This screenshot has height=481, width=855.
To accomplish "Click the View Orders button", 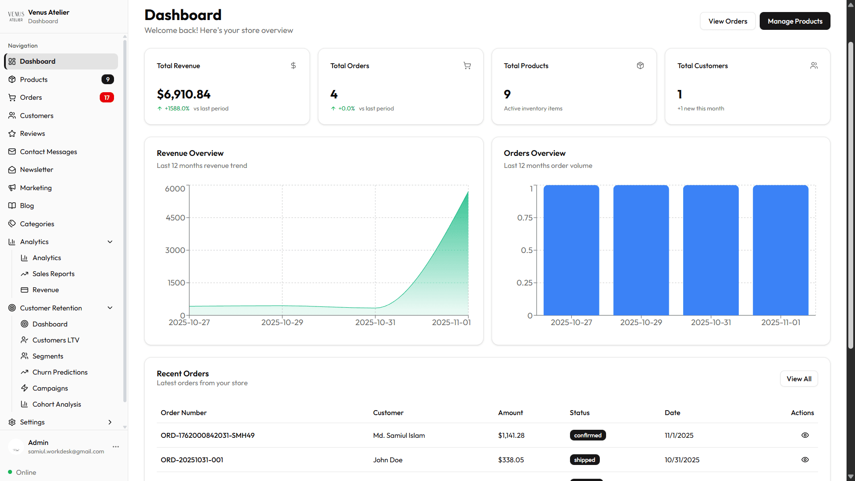I will 727,21.
